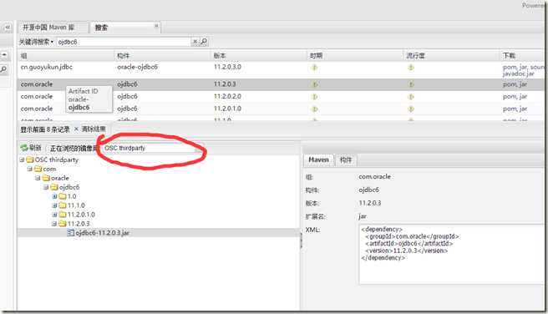Collapse the OSC thirdparty tree root

click(x=22, y=160)
